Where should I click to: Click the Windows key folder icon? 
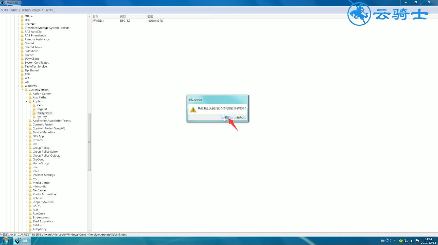tap(22, 86)
